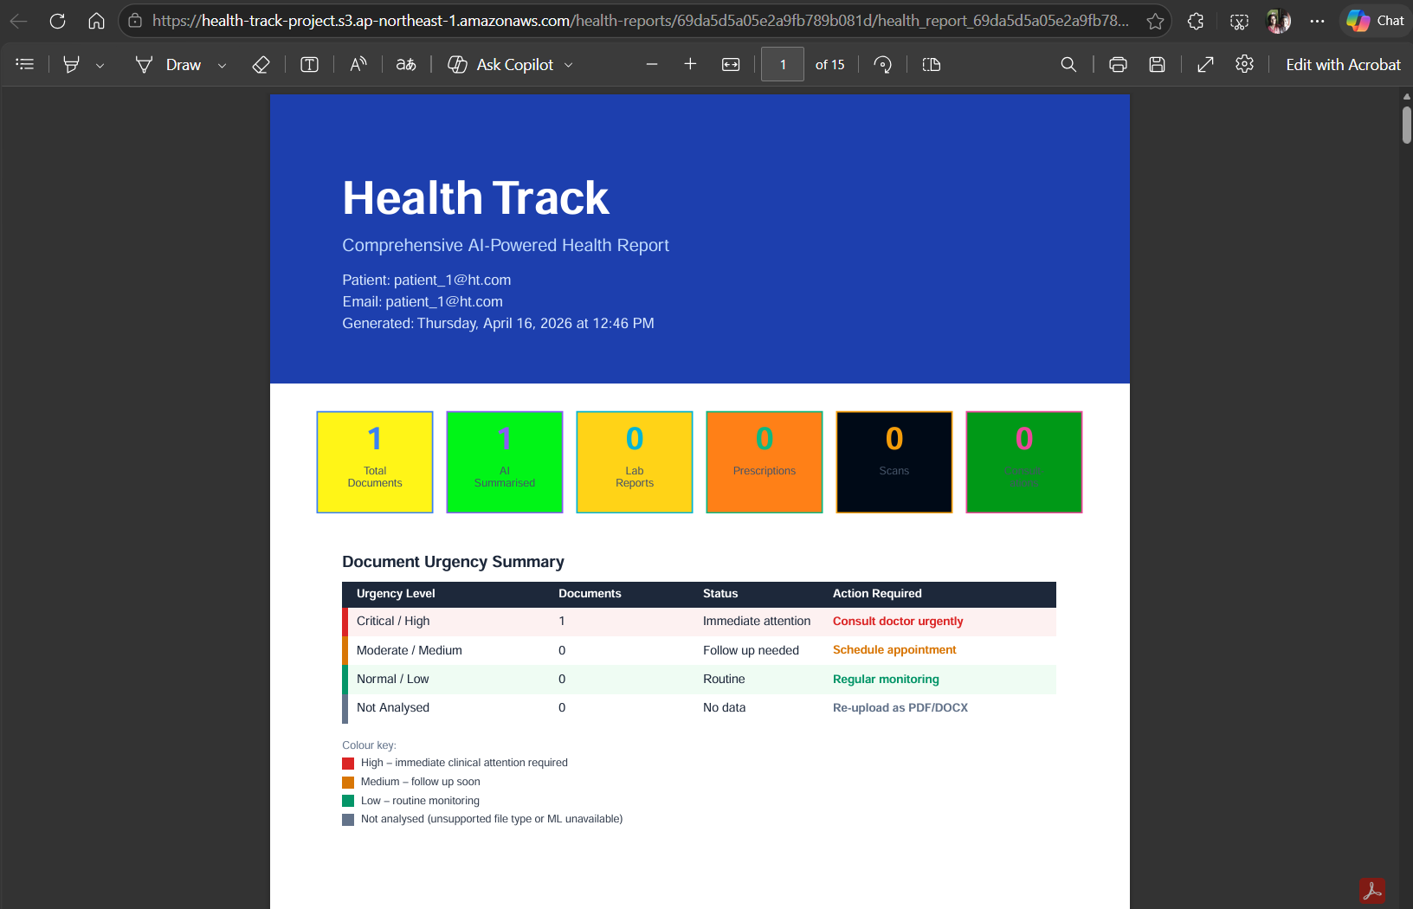Click Edit with Acrobat
This screenshot has height=909, width=1413.
point(1343,64)
